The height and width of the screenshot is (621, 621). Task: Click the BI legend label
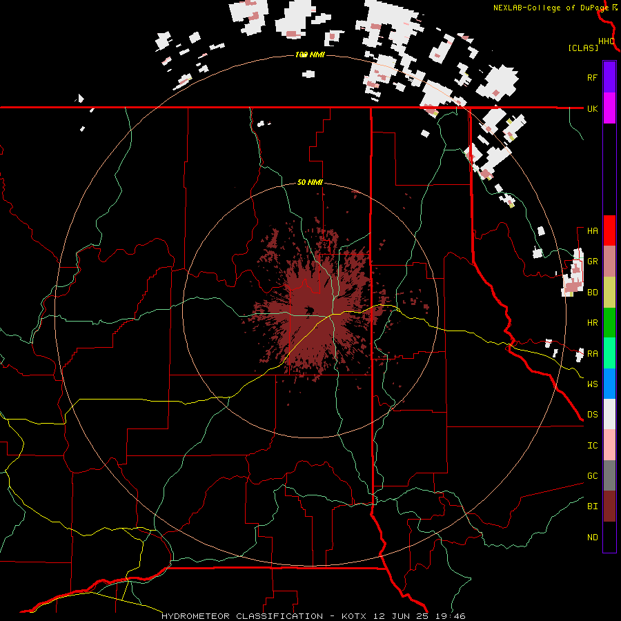(592, 506)
